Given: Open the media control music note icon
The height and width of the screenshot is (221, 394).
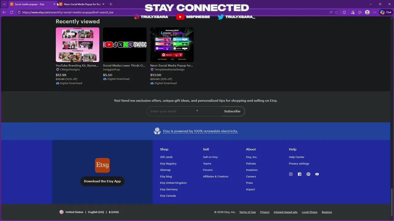Looking at the screenshot, I should (x=352, y=12).
